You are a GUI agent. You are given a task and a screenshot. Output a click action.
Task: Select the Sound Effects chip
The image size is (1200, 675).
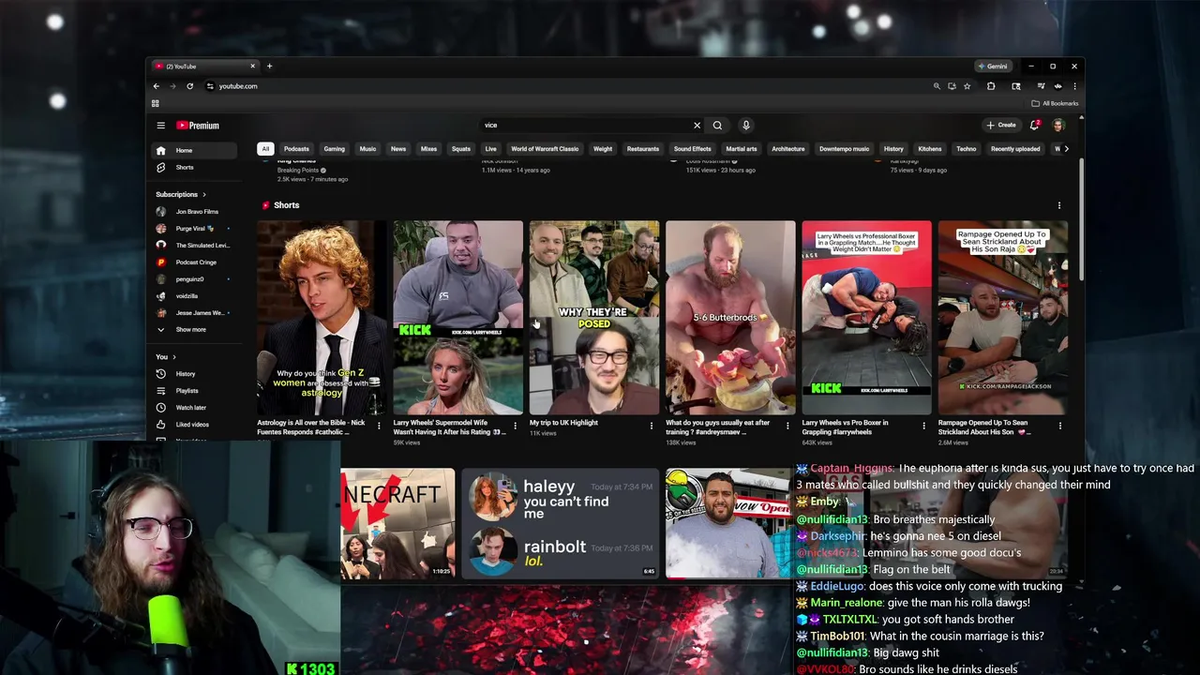(692, 149)
